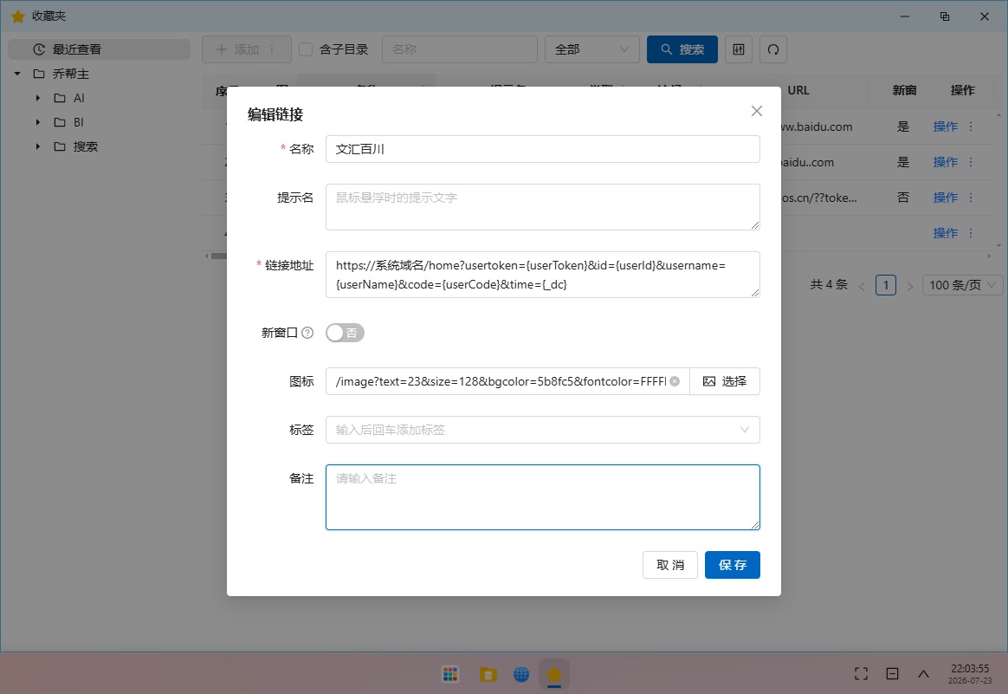
Task: Click the 名称 field containing 文汇百川
Action: point(543,149)
